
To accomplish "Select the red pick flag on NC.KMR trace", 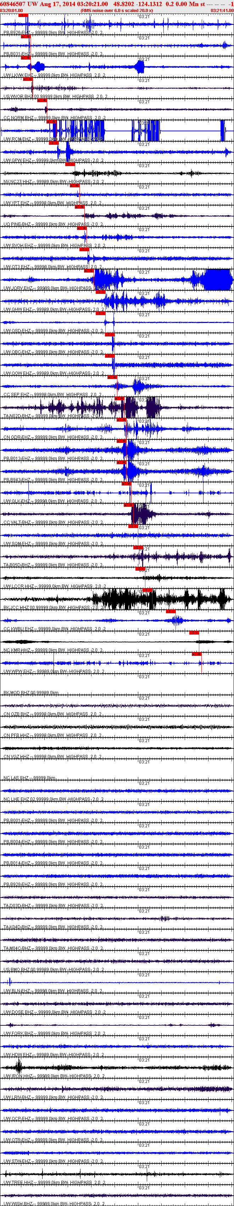I will (x=194, y=632).
